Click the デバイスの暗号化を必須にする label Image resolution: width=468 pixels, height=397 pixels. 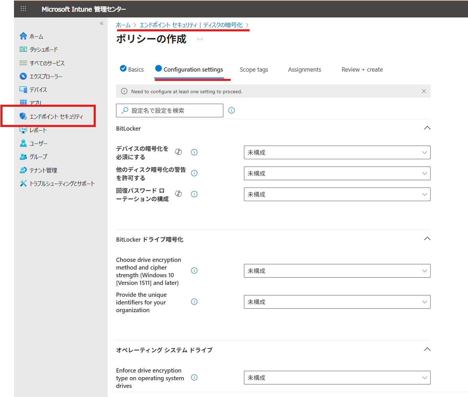(x=142, y=153)
